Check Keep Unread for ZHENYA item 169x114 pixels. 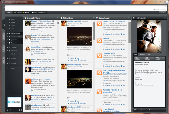[103, 47]
